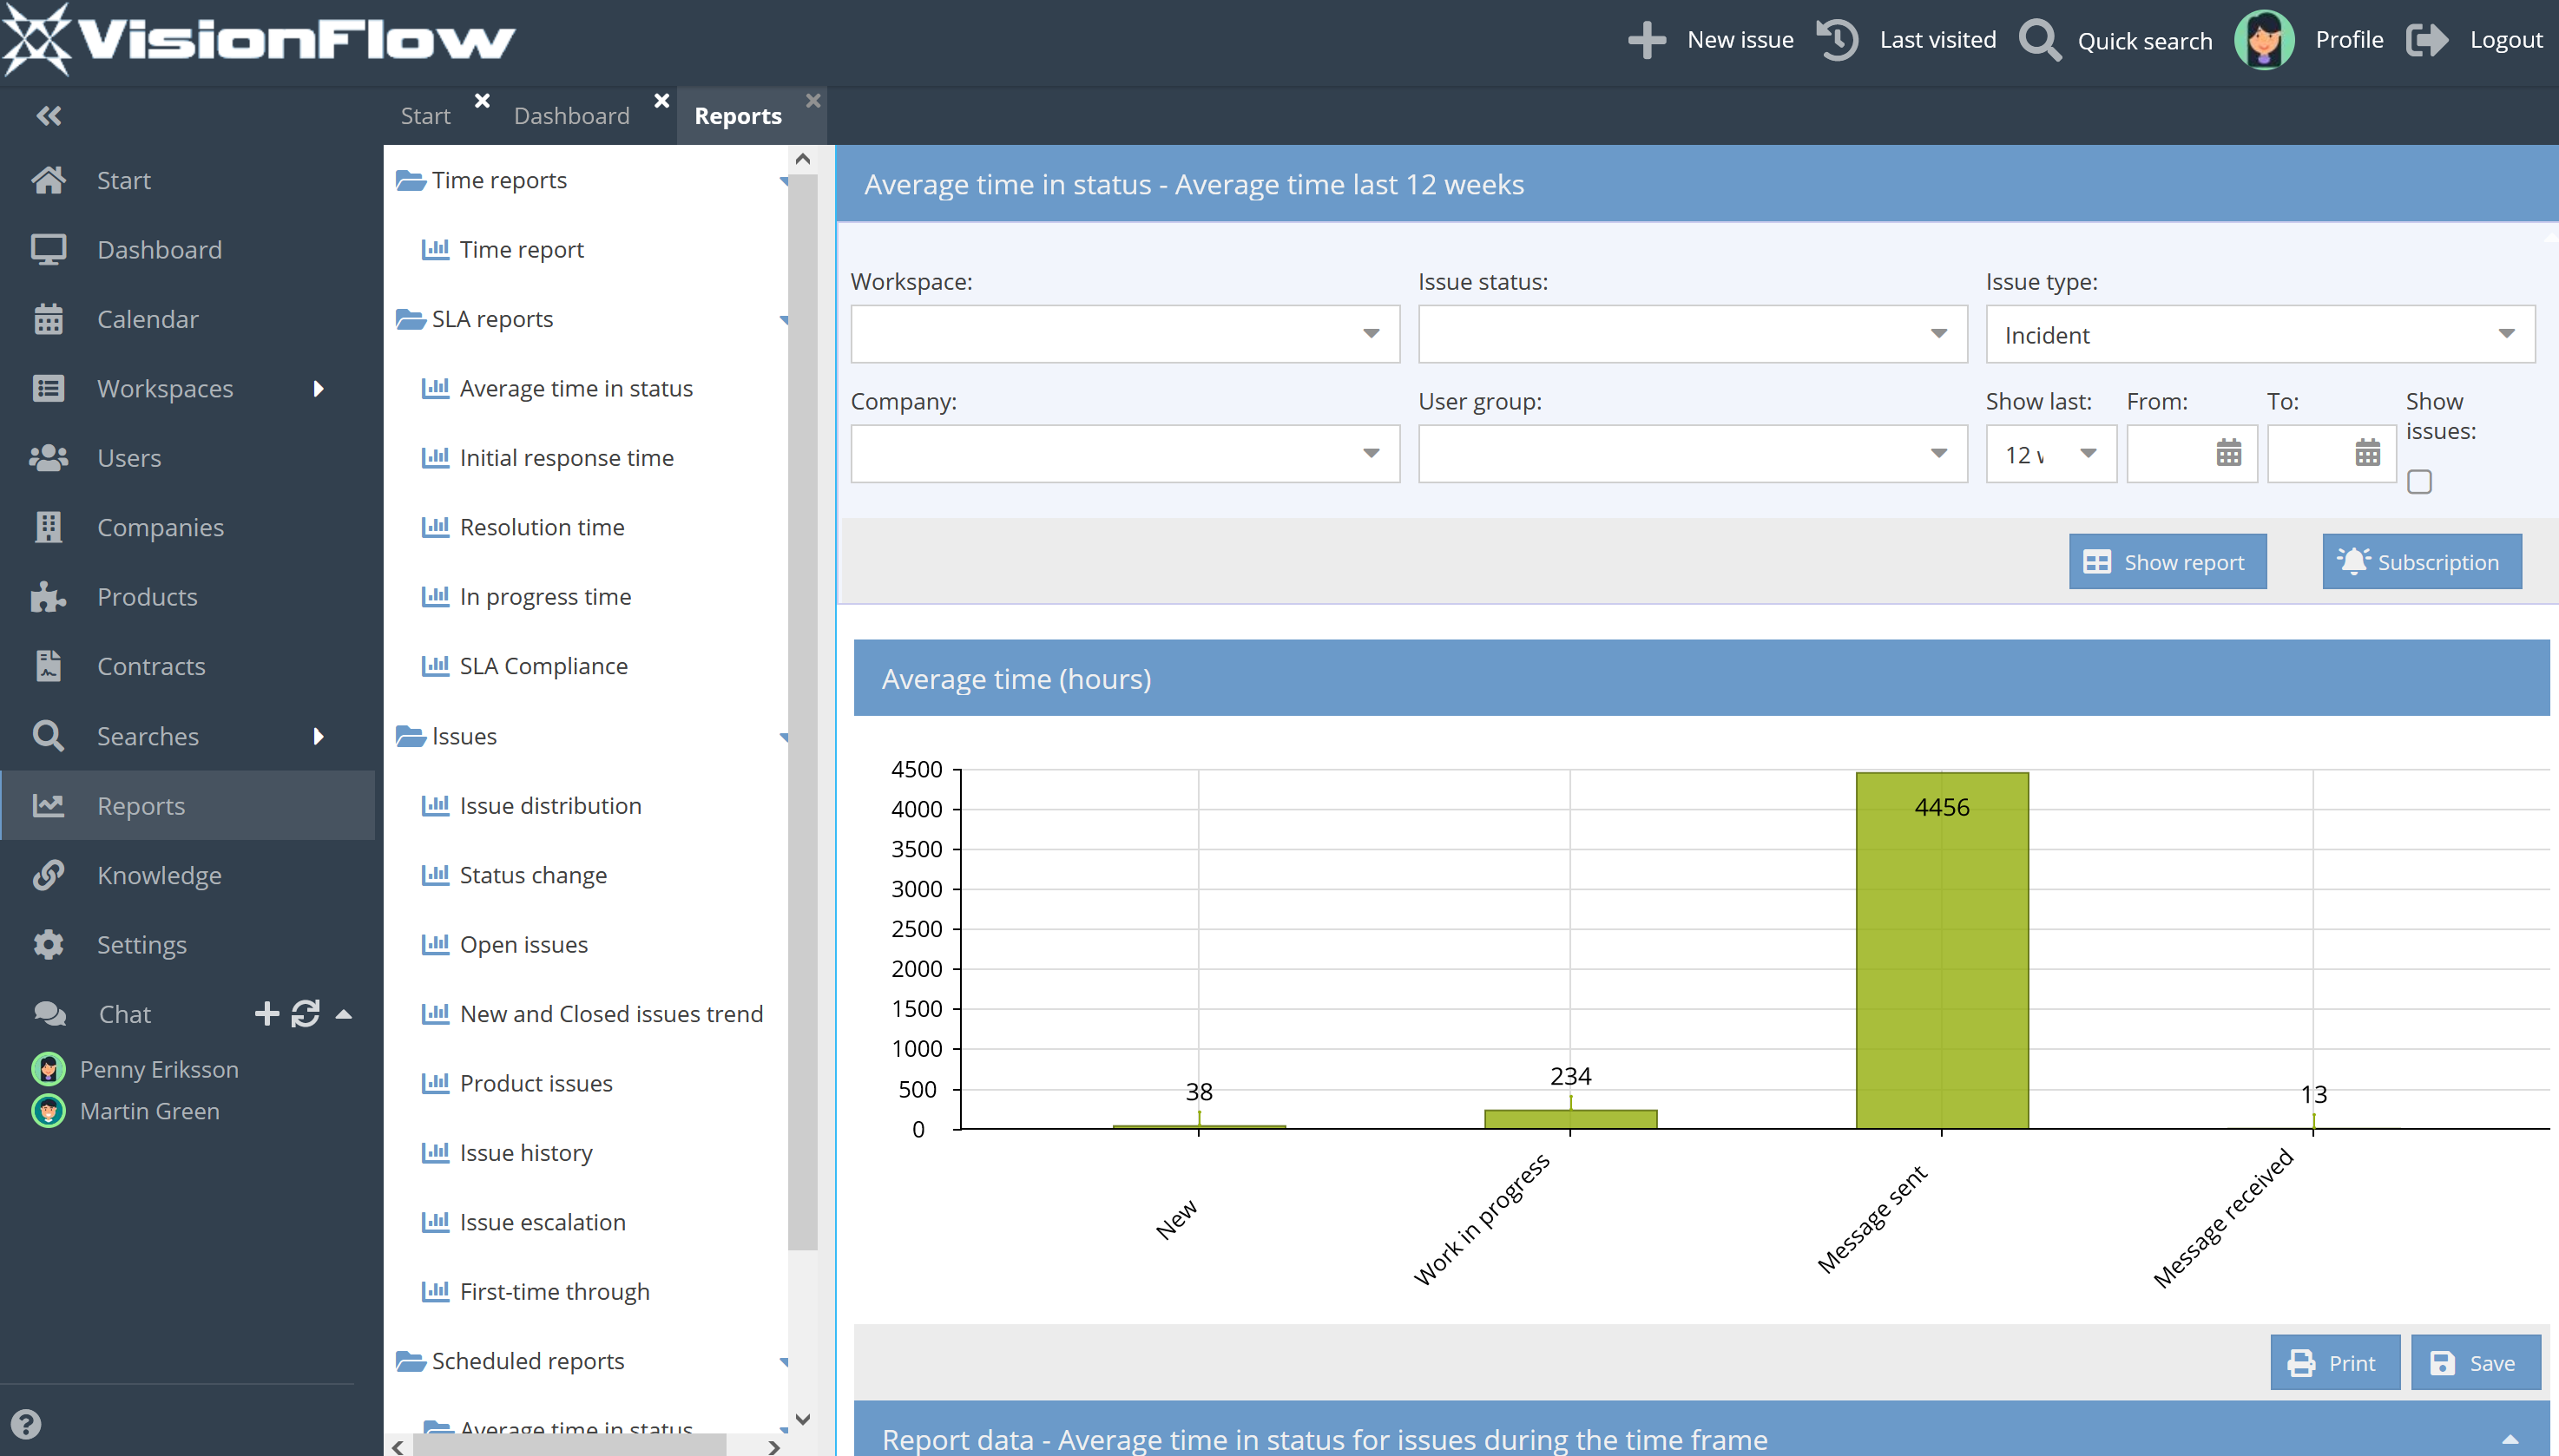Image resolution: width=2559 pixels, height=1456 pixels.
Task: Open Settings via gear icon
Action: (x=48, y=944)
